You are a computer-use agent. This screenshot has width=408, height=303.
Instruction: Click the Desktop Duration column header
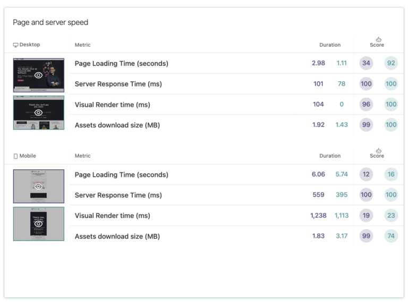[x=330, y=45]
